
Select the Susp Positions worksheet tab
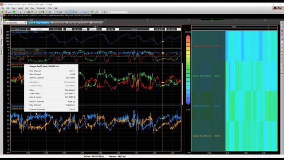click(x=39, y=23)
